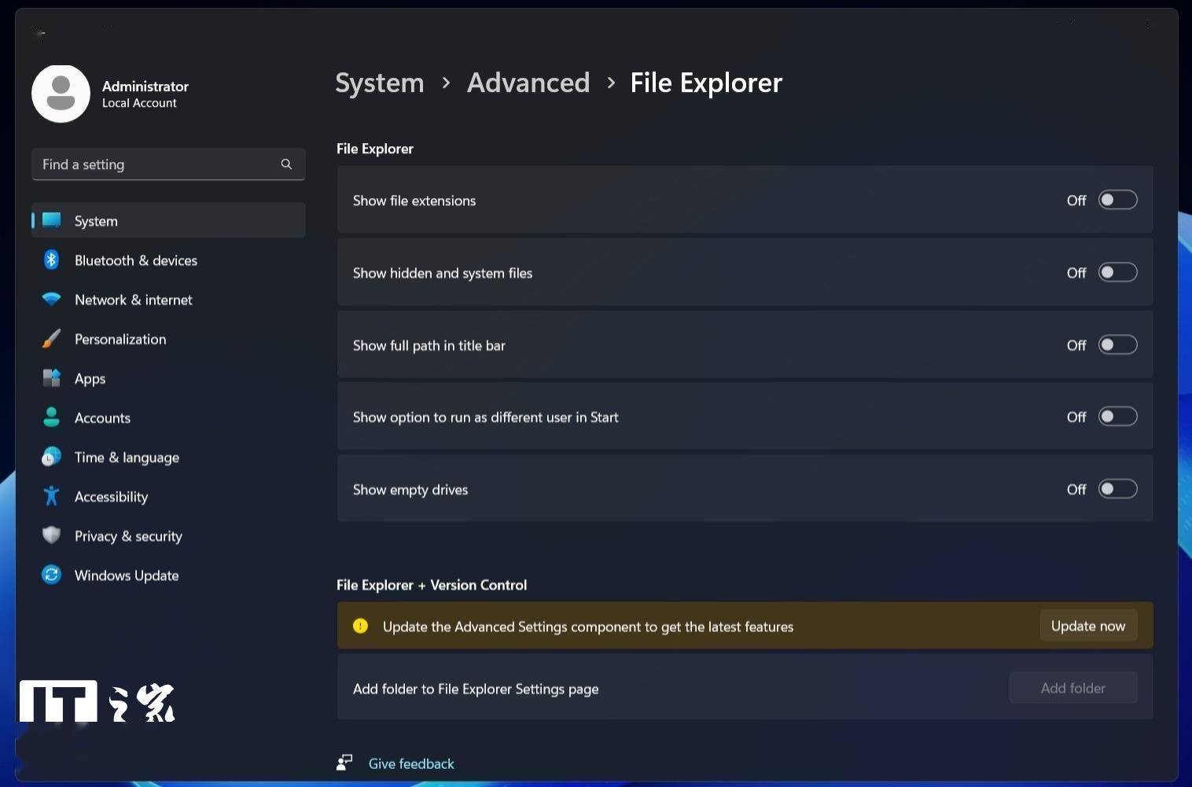The width and height of the screenshot is (1192, 787).
Task: Click the Add folder button
Action: [1073, 688]
